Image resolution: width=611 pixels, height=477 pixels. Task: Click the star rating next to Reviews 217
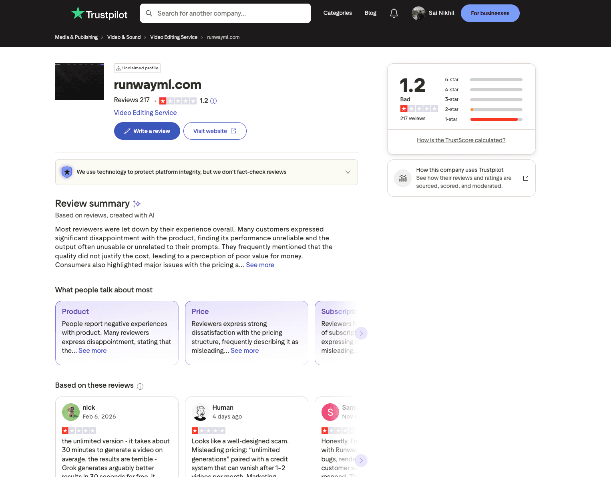pyautogui.click(x=178, y=101)
